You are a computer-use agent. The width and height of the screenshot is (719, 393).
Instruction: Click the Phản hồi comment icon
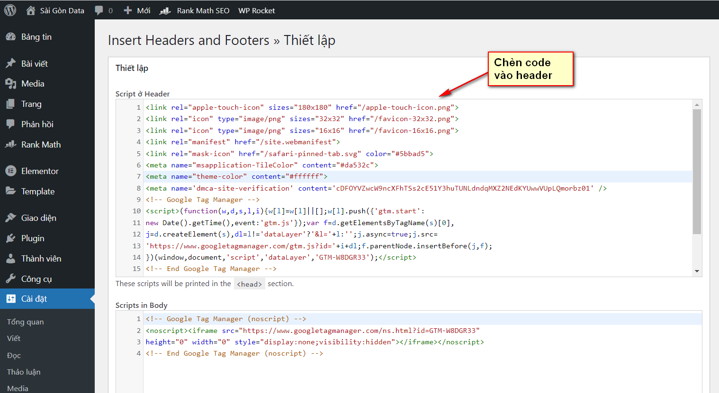click(x=10, y=124)
